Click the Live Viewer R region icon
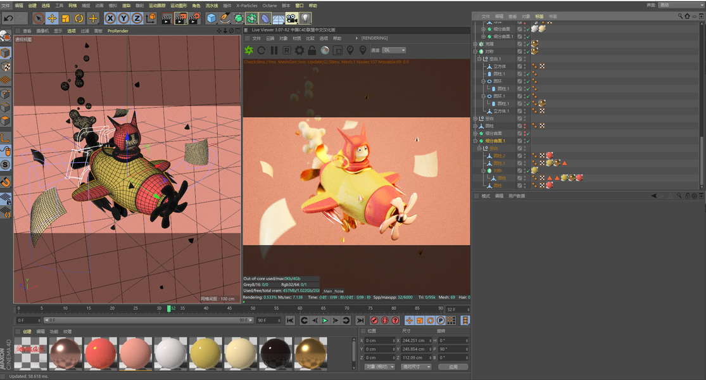The image size is (706, 380). 286,50
